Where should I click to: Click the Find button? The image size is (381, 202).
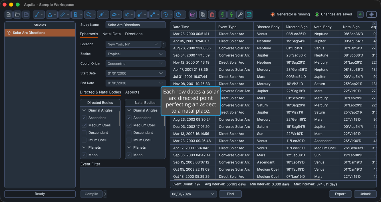tap(230, 194)
